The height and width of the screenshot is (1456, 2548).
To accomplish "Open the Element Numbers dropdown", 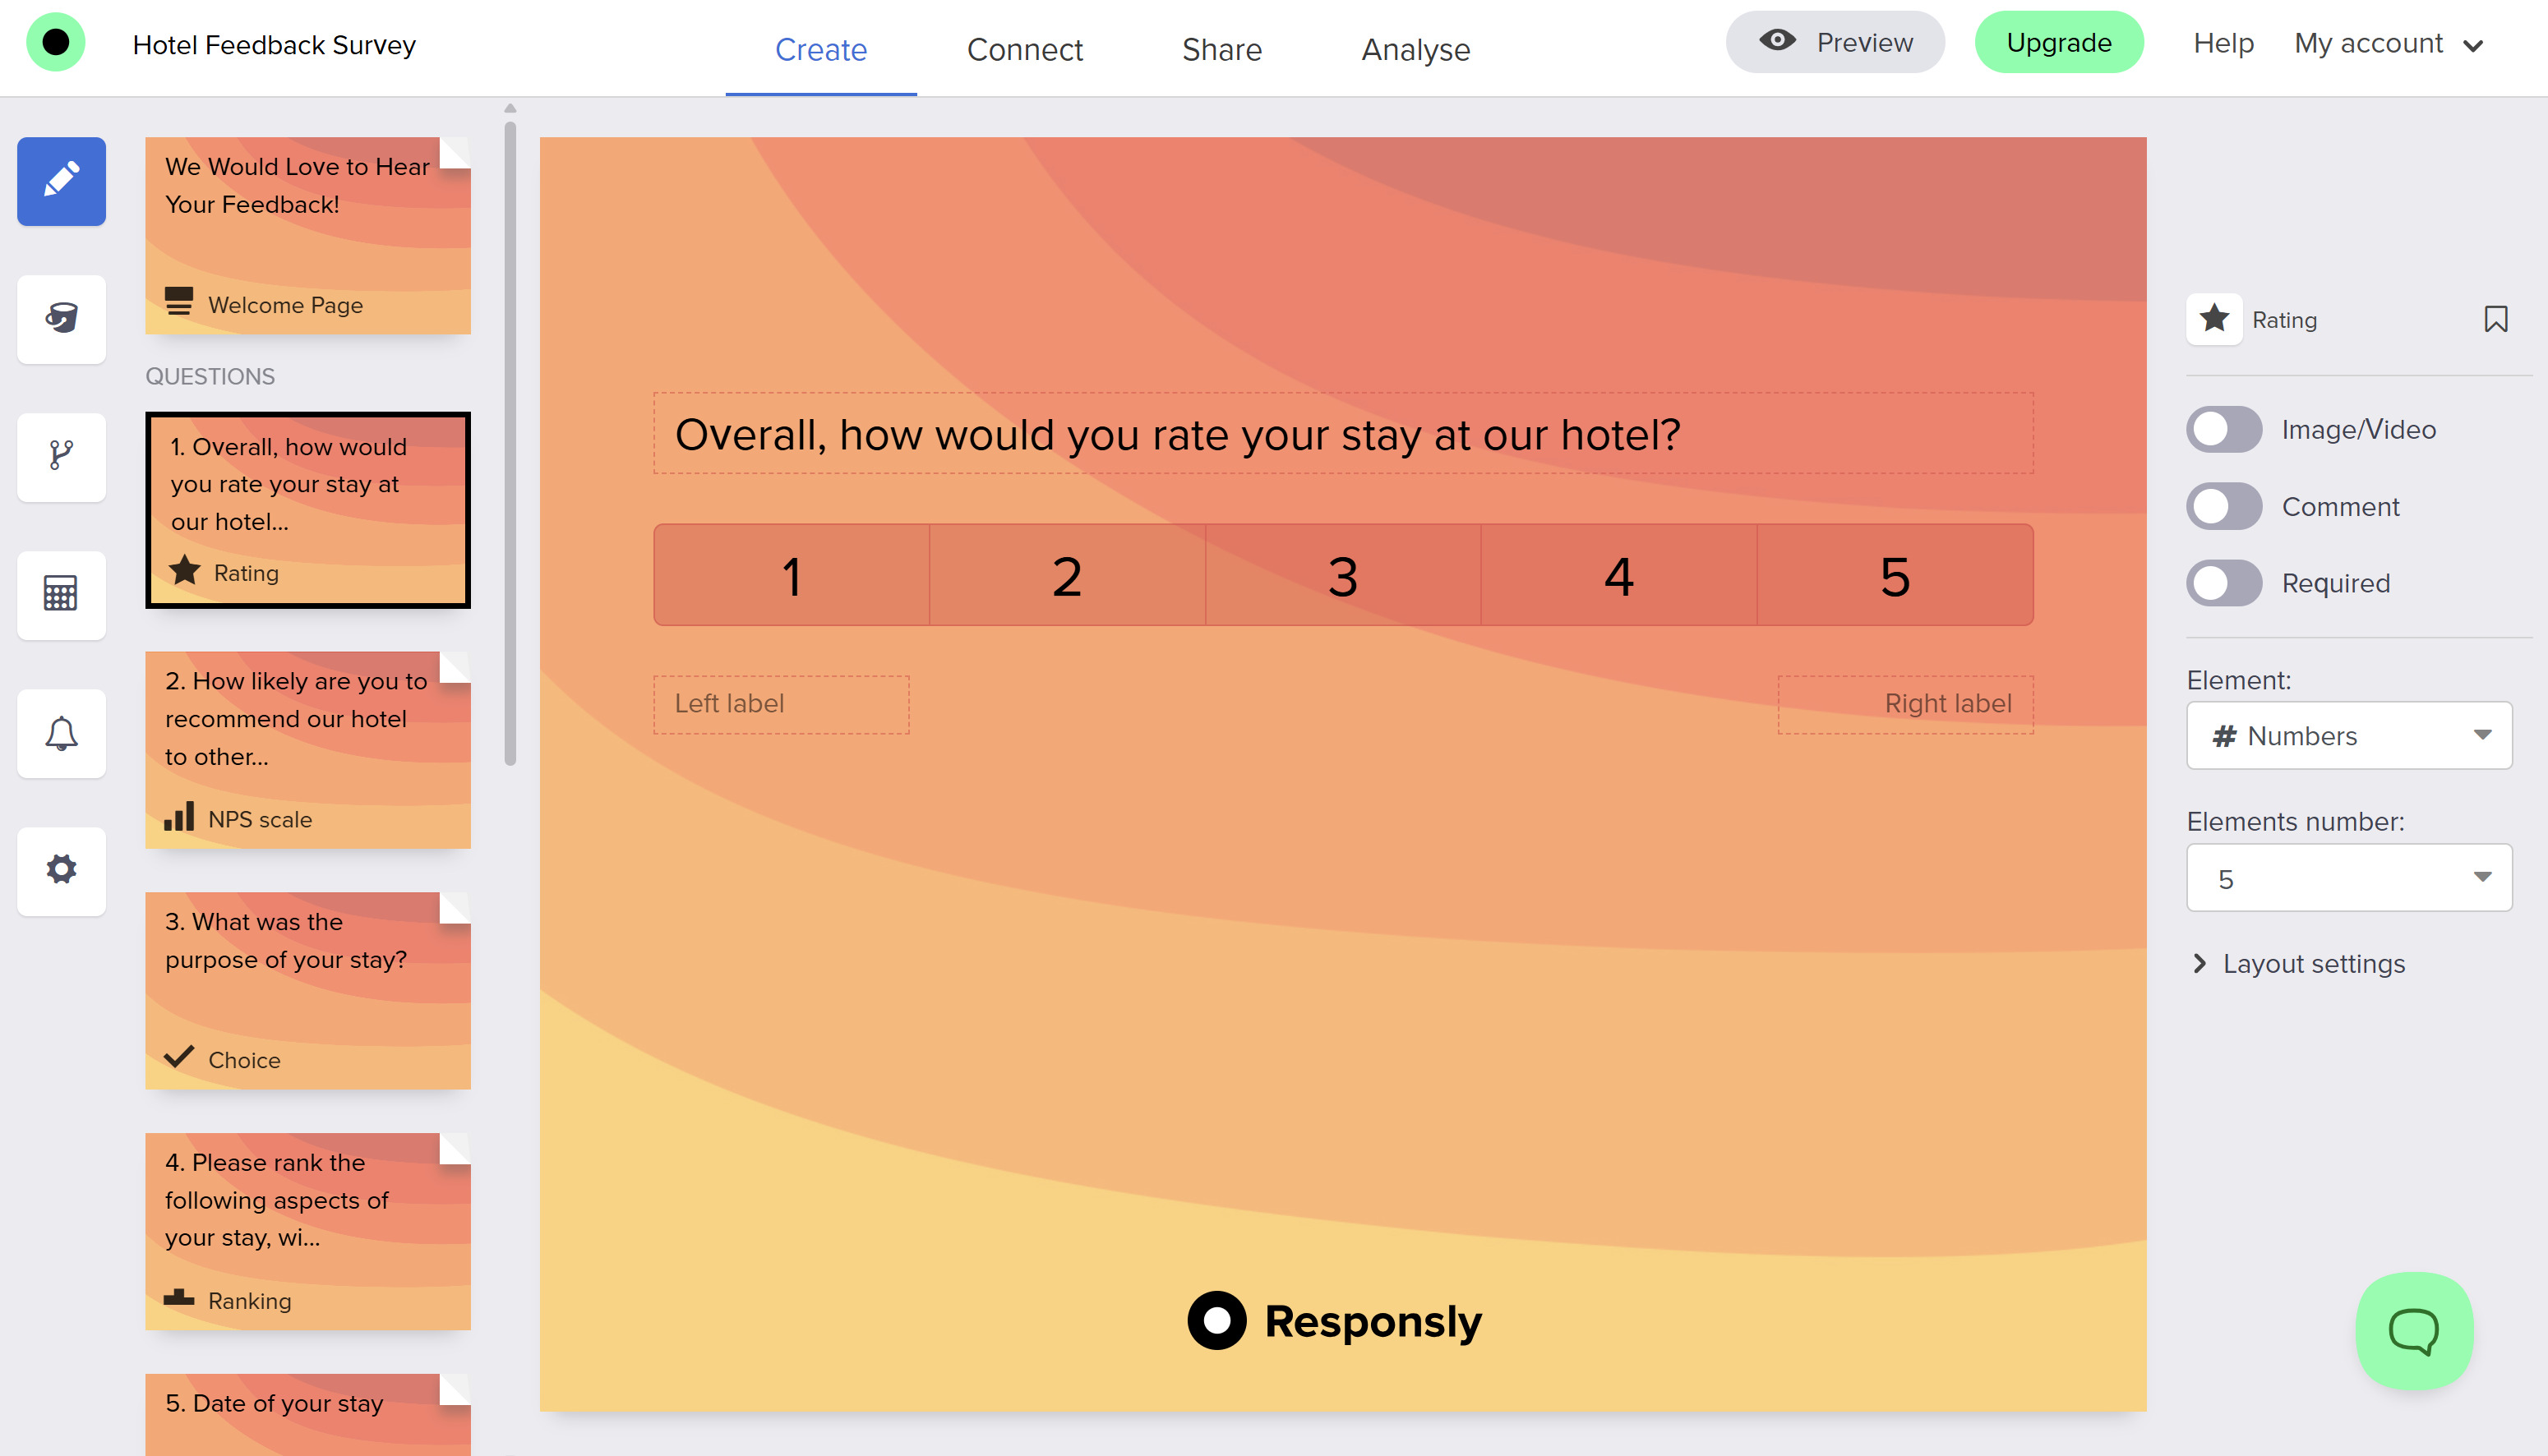I will [x=2349, y=736].
